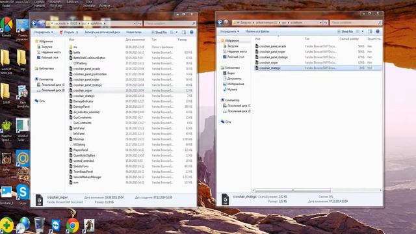Select Загрузки breadcrumb in right address bar

246,23
